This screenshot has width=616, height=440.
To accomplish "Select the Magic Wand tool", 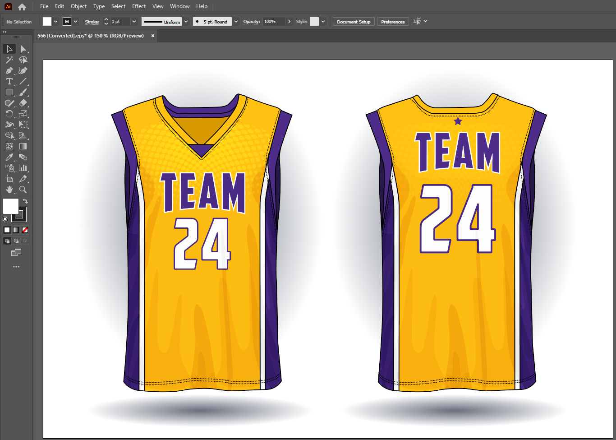I will pyautogui.click(x=9, y=60).
